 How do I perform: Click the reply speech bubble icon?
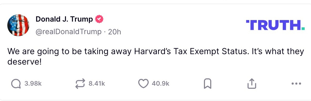pyautogui.click(x=16, y=84)
